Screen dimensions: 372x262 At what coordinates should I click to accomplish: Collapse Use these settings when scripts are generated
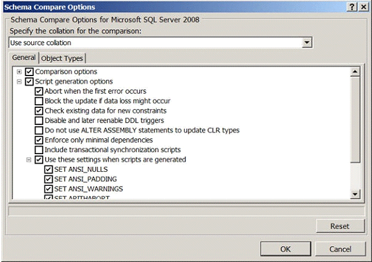[x=29, y=160]
